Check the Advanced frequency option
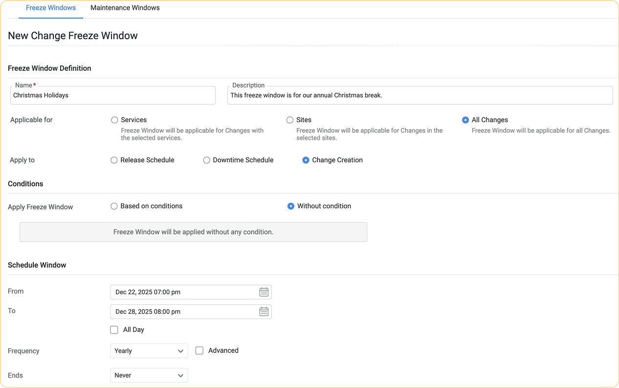This screenshot has width=619, height=388. 199,350
